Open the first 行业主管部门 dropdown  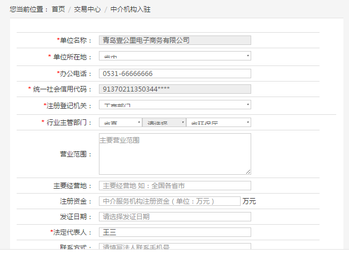120,123
